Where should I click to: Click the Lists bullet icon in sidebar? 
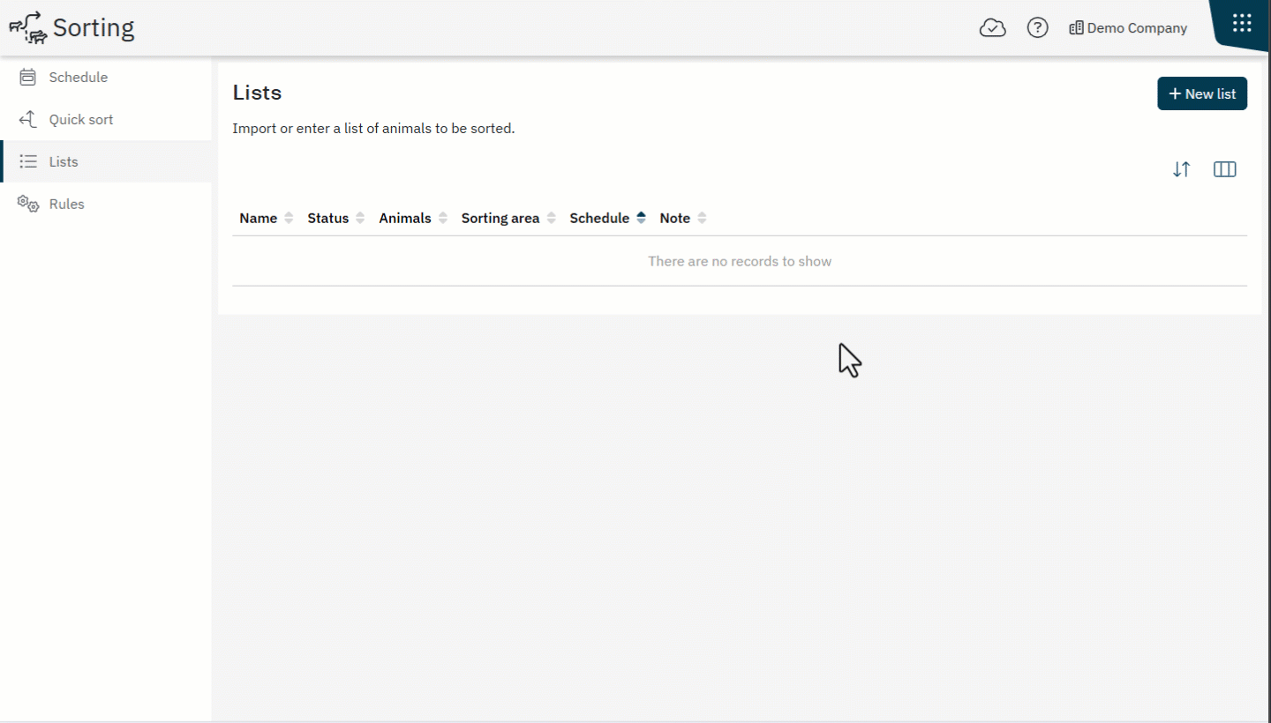point(28,161)
